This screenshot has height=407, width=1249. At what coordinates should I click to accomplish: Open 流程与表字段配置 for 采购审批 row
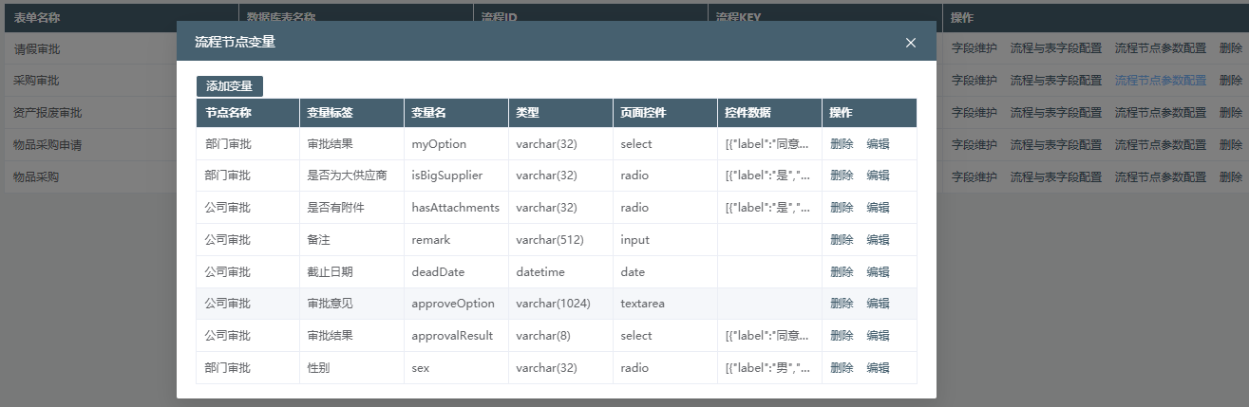click(x=1055, y=81)
